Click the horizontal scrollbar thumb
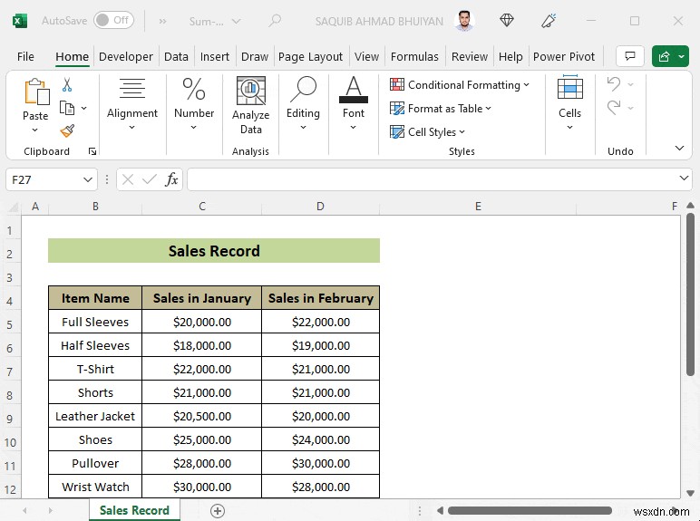Image resolution: width=700 pixels, height=521 pixels. 530,510
